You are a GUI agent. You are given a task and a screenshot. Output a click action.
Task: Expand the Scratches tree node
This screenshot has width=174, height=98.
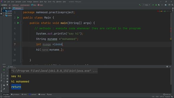coord(4,16)
